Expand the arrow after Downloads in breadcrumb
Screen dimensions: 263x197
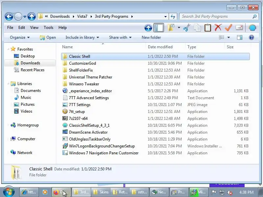point(73,16)
